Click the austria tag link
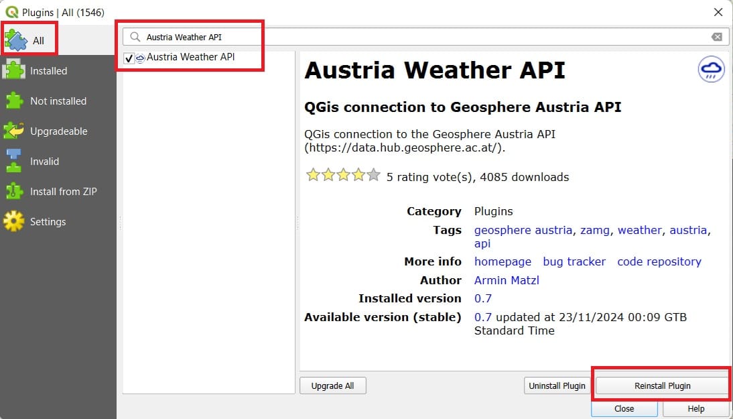733x419 pixels. pos(688,230)
